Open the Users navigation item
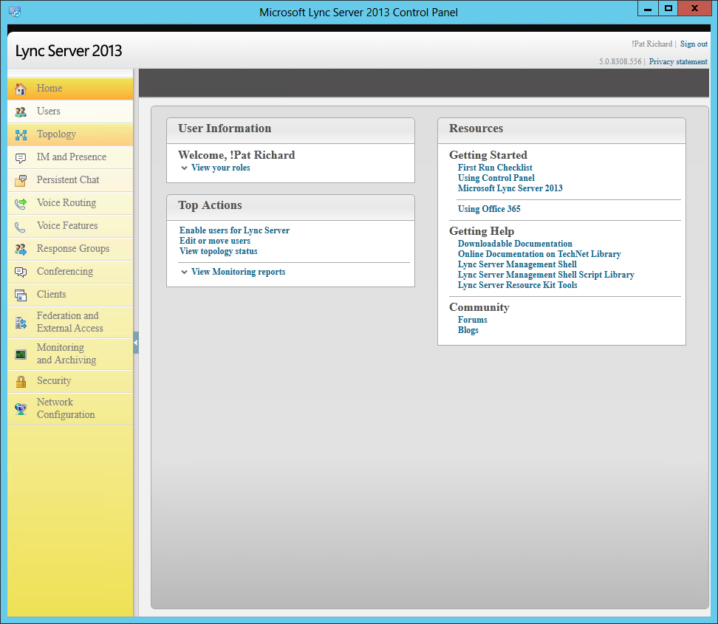The height and width of the screenshot is (624, 718). click(70, 112)
